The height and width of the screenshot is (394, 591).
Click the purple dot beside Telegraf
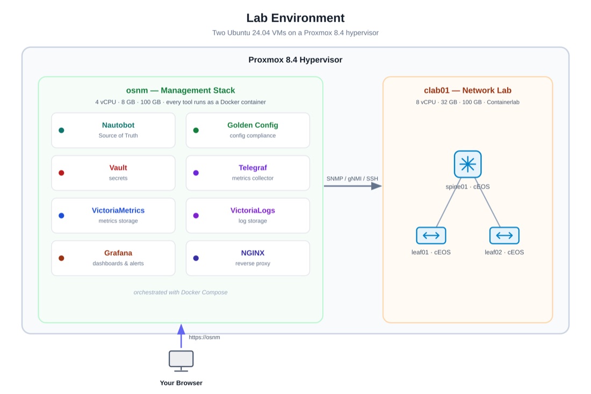(x=196, y=173)
